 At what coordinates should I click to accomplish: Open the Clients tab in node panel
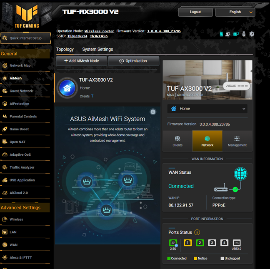click(x=177, y=141)
